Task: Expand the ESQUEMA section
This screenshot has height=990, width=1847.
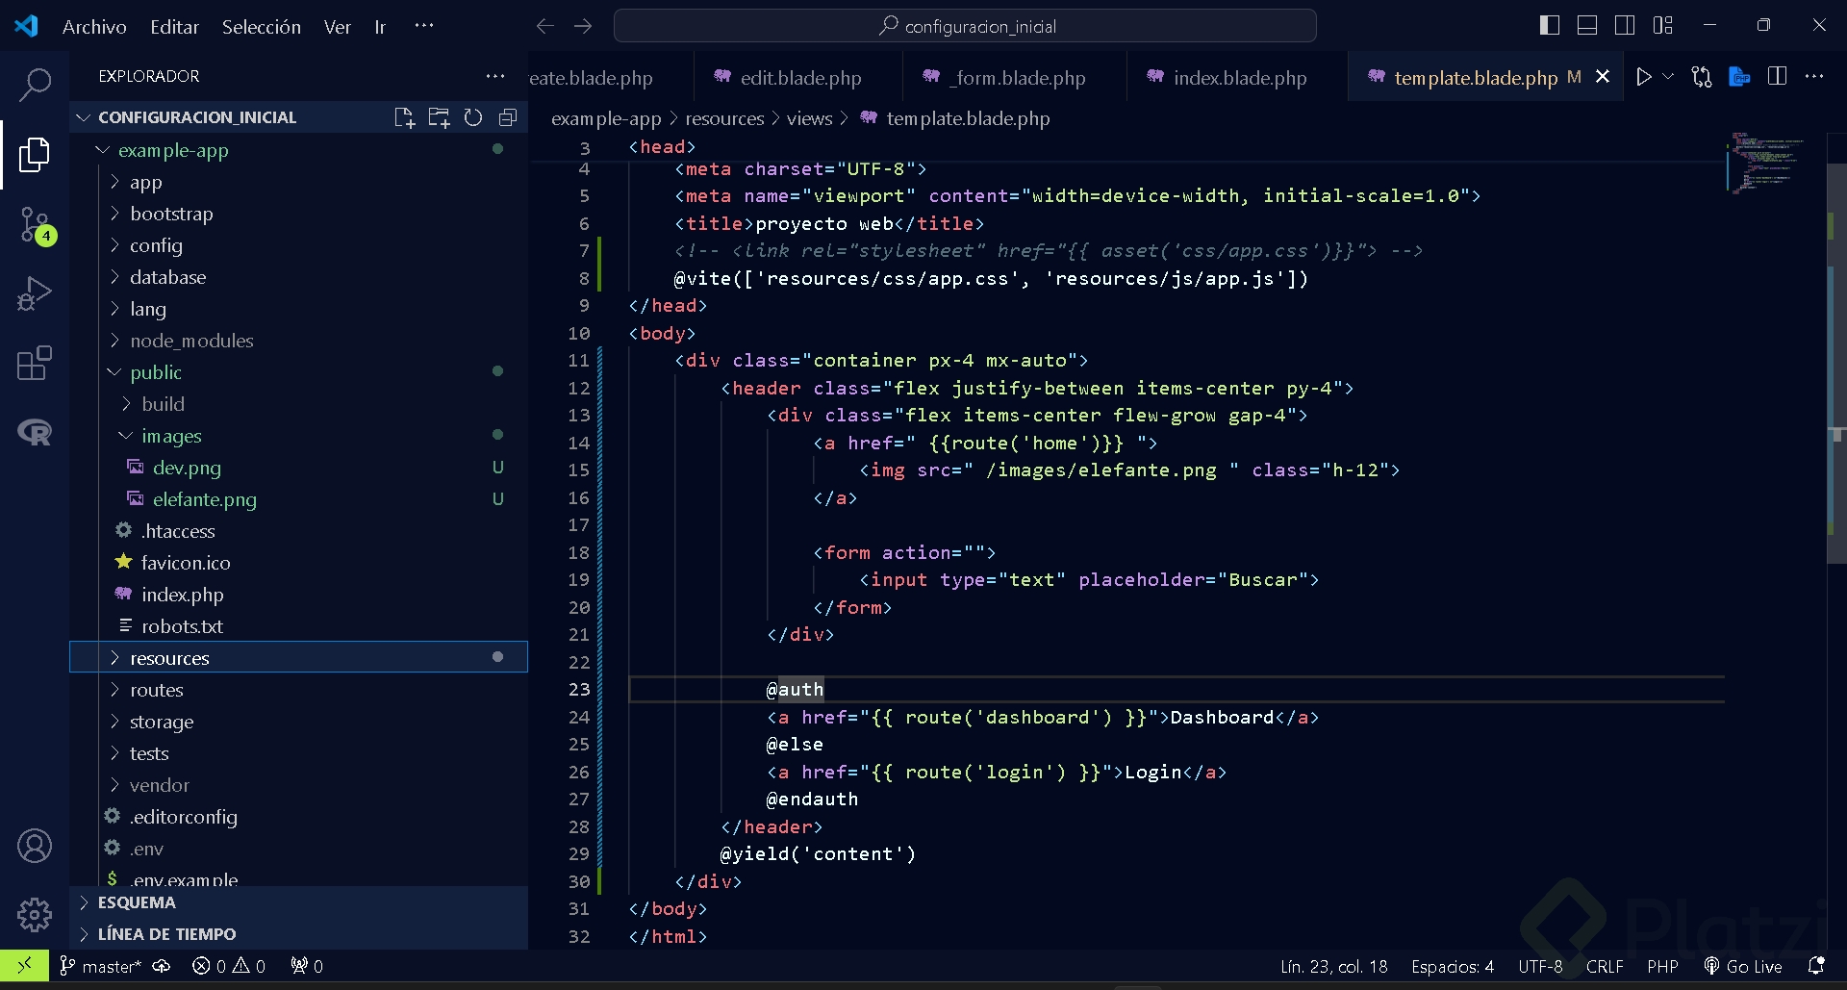Action: (137, 902)
